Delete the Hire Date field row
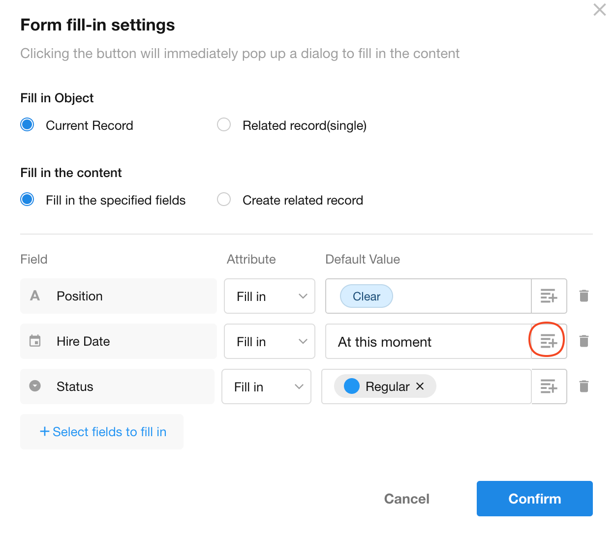 [x=584, y=341]
